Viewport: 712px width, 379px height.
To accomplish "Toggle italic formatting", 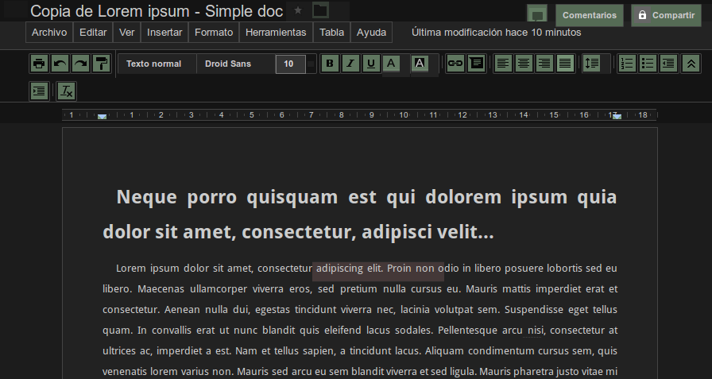I will pyautogui.click(x=350, y=64).
